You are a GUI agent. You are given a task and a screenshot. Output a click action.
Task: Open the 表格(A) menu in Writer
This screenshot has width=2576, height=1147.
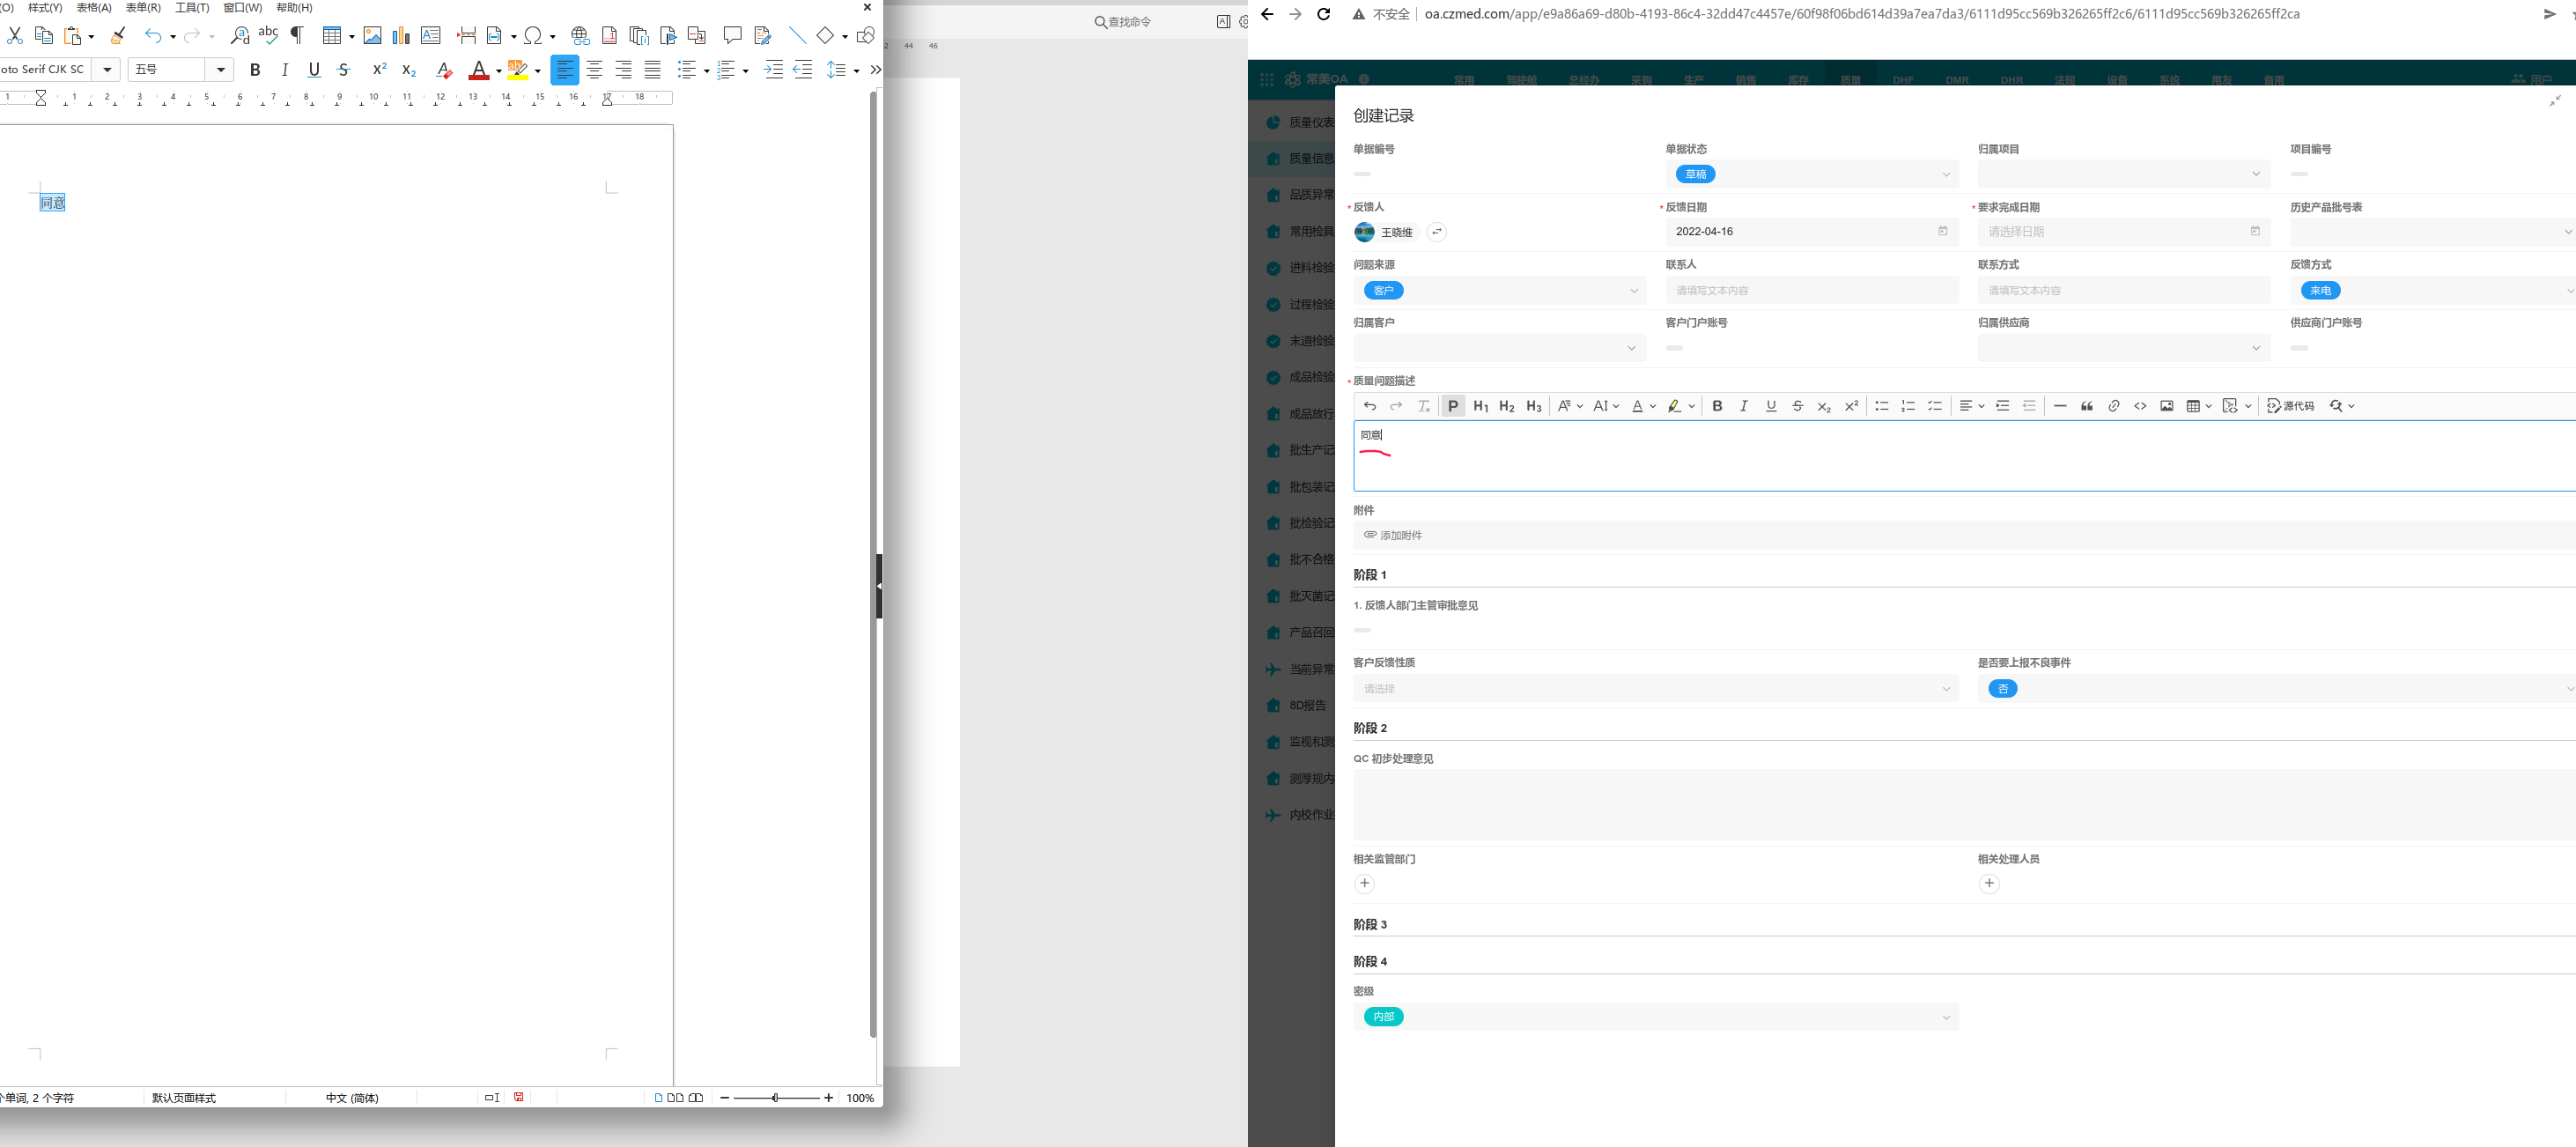(94, 8)
